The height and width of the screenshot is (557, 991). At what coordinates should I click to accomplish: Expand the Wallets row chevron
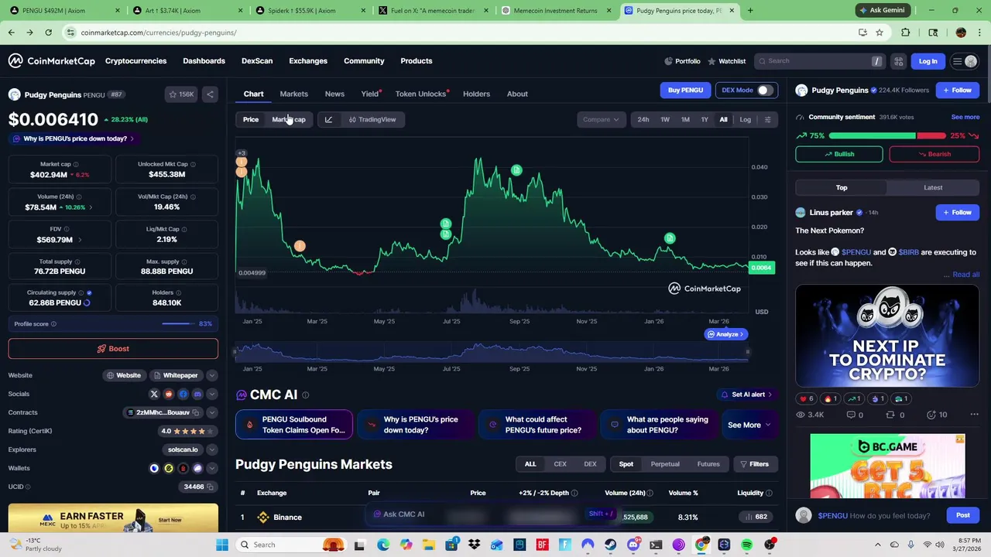click(x=211, y=468)
